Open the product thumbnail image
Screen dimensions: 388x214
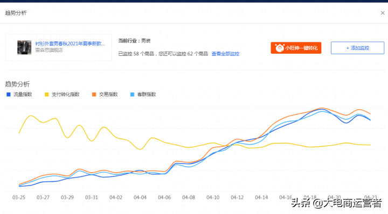(x=24, y=47)
